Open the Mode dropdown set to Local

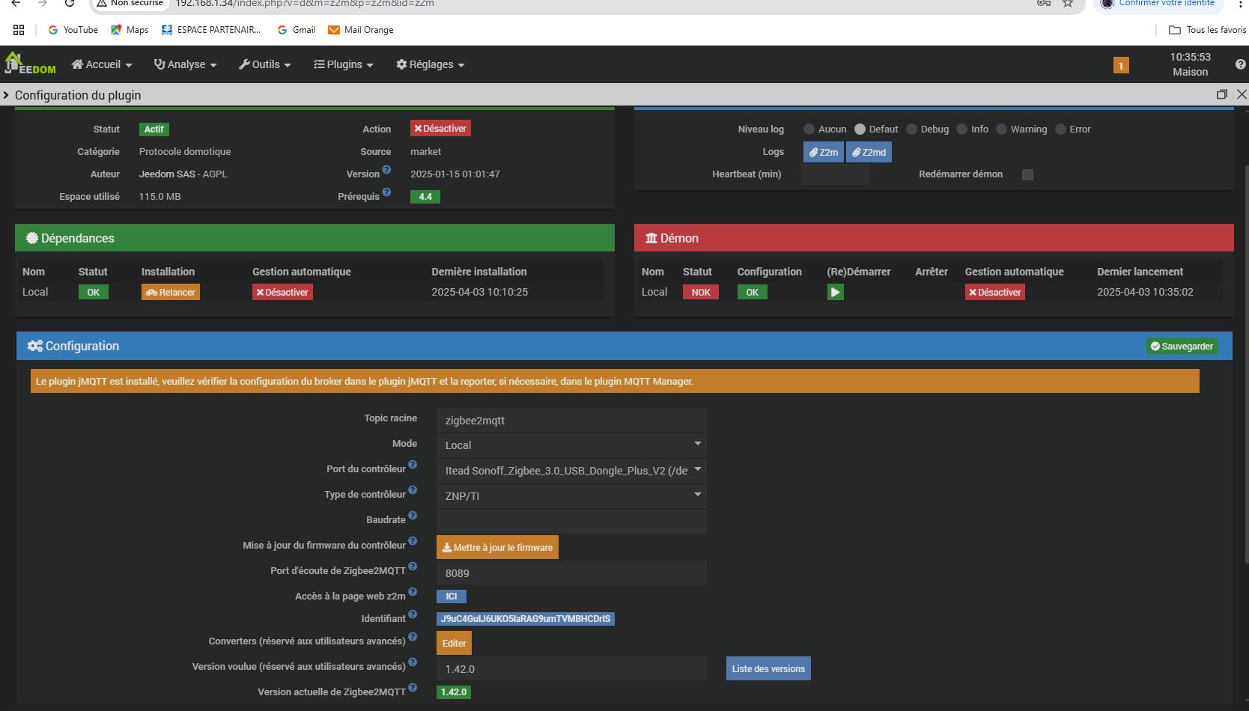click(x=571, y=445)
